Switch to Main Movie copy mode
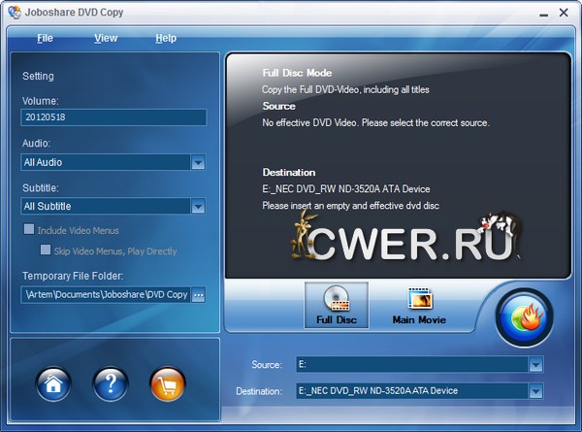Image resolution: width=582 pixels, height=432 pixels. coord(419,305)
